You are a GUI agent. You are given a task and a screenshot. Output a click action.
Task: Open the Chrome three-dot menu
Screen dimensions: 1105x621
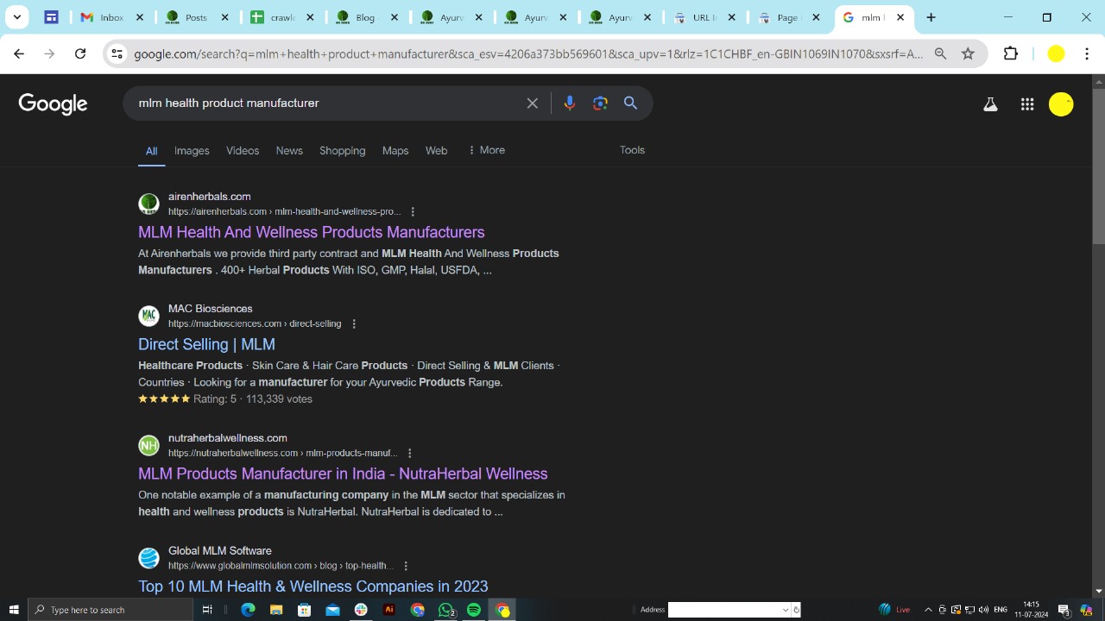[1087, 53]
